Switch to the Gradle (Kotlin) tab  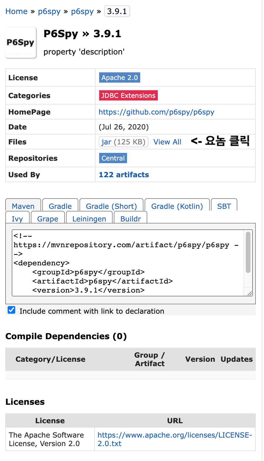point(177,205)
